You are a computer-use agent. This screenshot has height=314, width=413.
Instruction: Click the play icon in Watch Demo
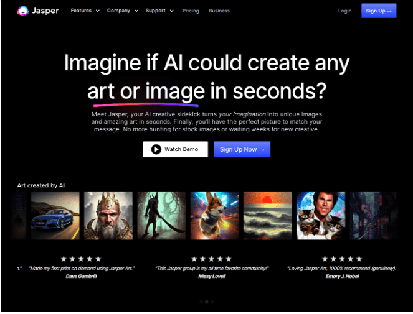click(x=156, y=149)
